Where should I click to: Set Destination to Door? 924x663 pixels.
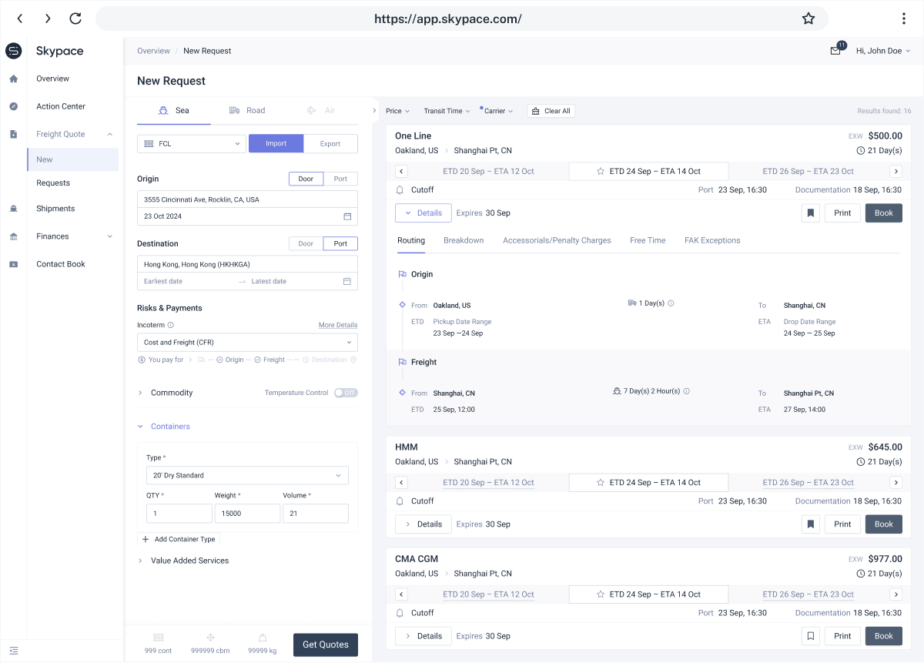(306, 243)
